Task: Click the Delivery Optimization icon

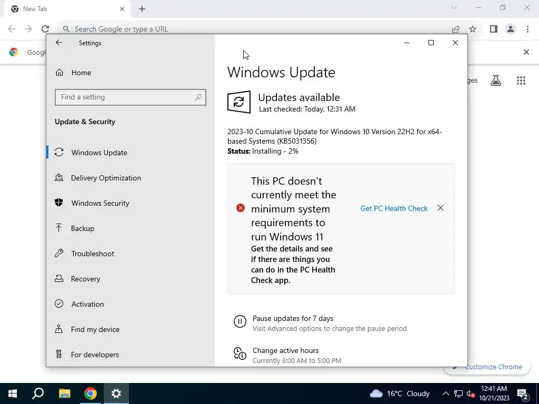Action: pyautogui.click(x=59, y=178)
